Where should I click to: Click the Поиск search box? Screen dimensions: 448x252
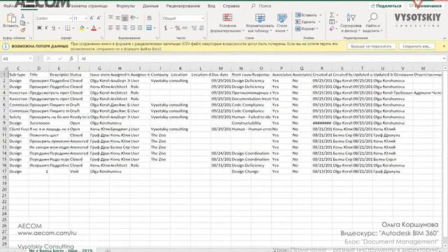point(261,6)
